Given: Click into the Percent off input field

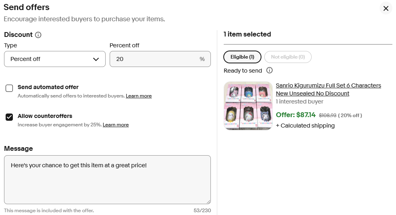Looking at the screenshot, I should (x=155, y=59).
